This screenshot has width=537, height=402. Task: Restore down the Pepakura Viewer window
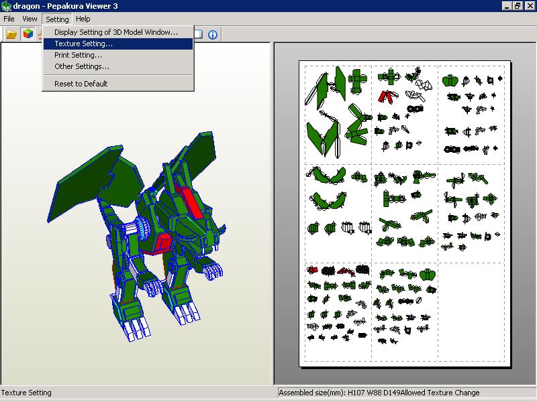[518, 6]
